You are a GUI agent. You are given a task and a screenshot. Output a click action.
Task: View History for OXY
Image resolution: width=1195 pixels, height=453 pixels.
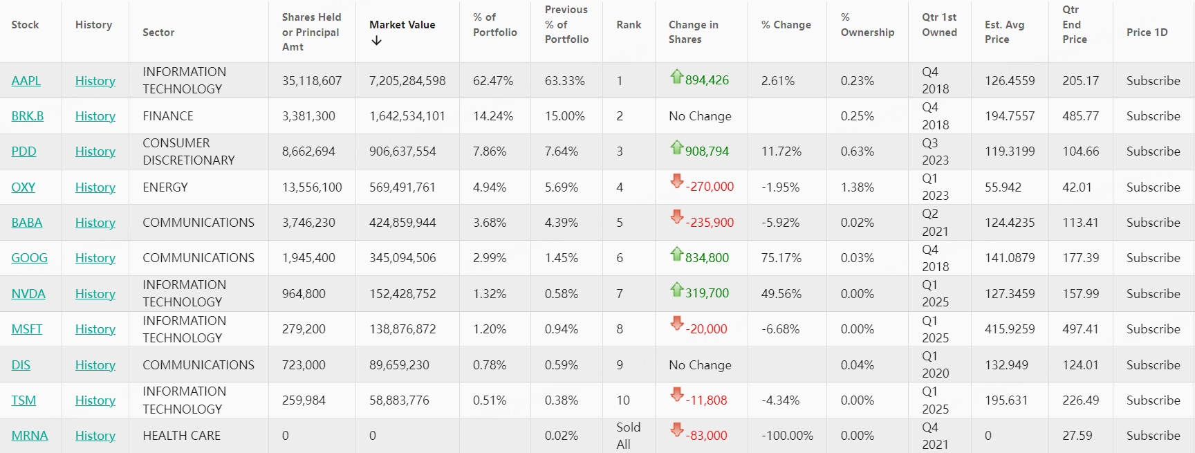coord(95,187)
